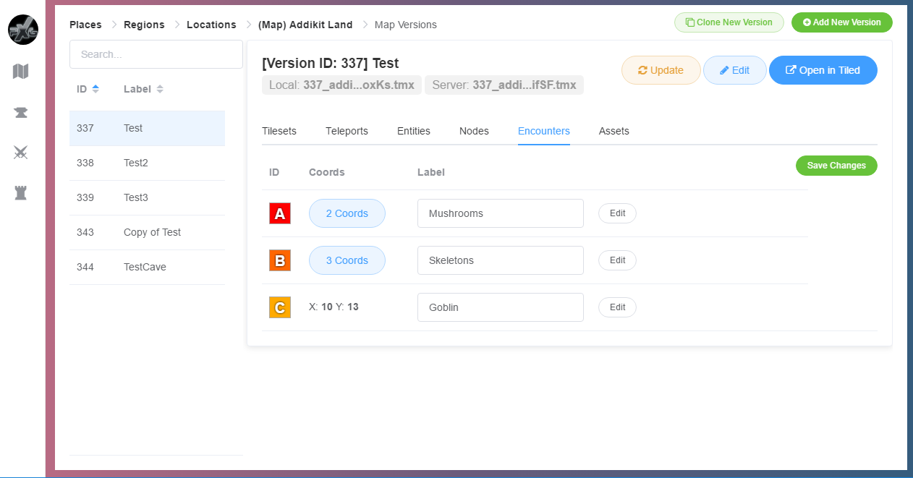
Task: Select version 339 Test3 in the list
Action: tap(147, 197)
